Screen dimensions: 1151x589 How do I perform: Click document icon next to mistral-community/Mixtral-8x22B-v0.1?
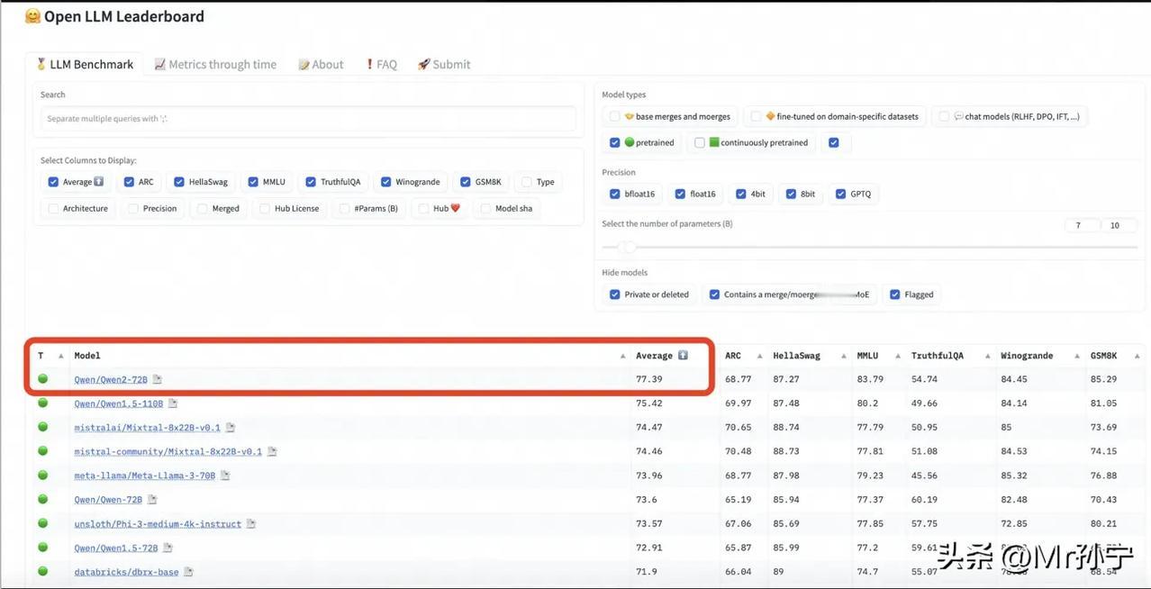coord(272,451)
